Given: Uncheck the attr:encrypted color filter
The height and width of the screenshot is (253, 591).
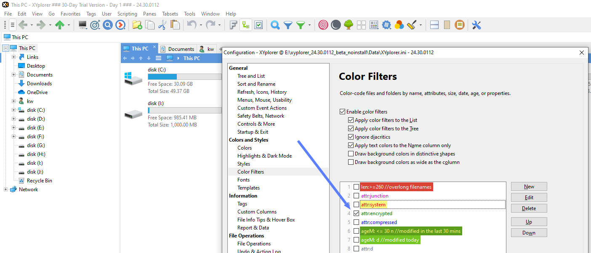Looking at the screenshot, I should (x=356, y=213).
